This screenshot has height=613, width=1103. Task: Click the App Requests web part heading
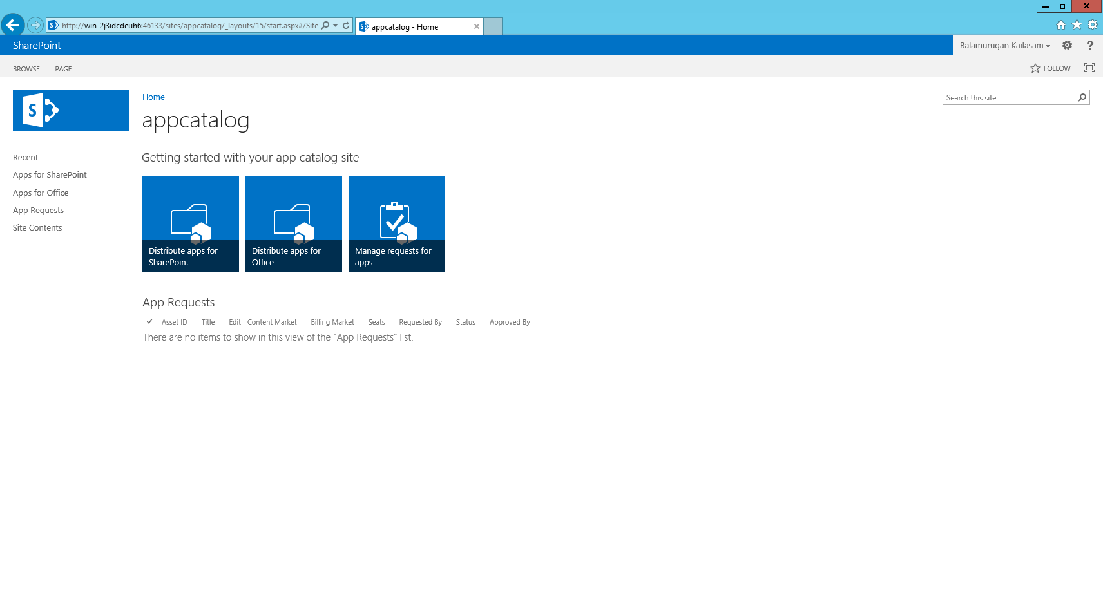[x=178, y=303]
